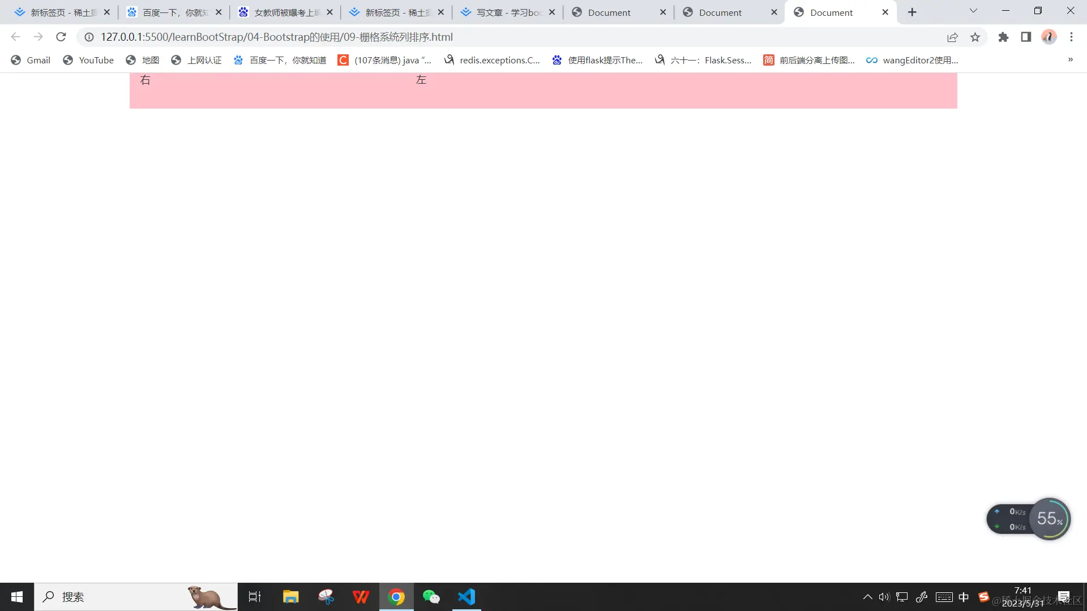The image size is (1087, 611).
Task: Toggle Chinese input mode indicator
Action: point(964,597)
